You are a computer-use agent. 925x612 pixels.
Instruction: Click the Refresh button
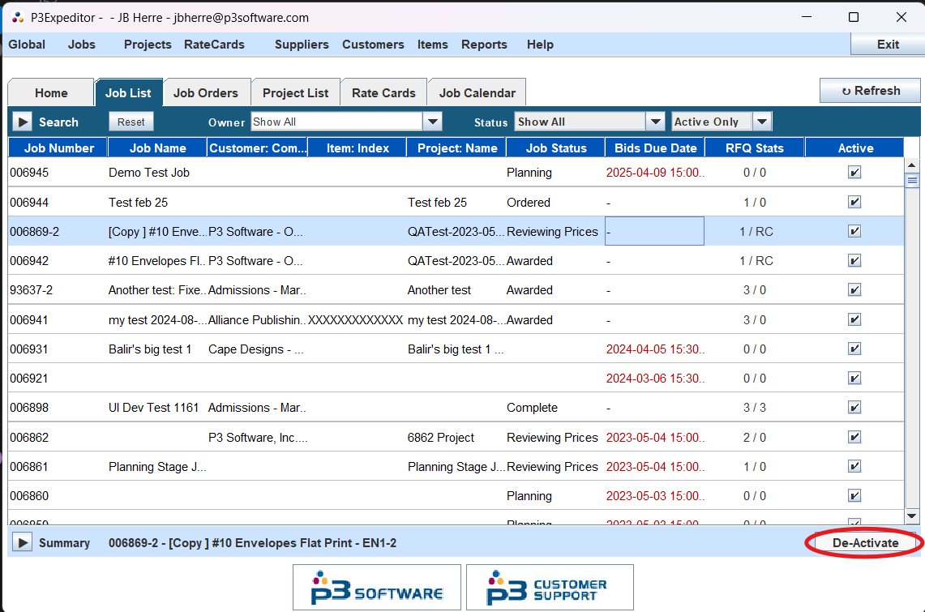pyautogui.click(x=870, y=91)
